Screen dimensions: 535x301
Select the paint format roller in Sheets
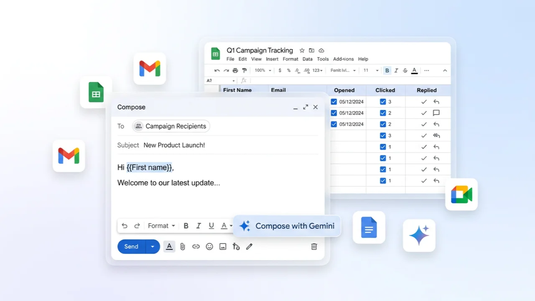(245, 71)
